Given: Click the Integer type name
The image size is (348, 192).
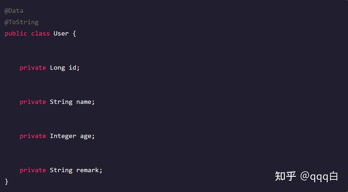Looking at the screenshot, I should [63, 136].
